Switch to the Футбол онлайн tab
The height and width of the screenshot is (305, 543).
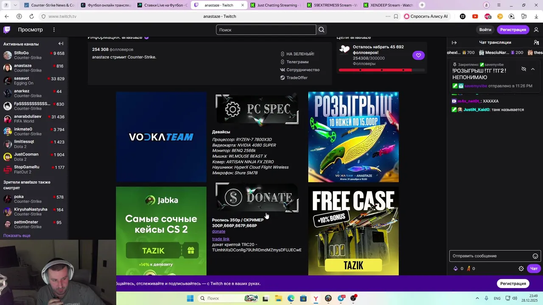(106, 5)
